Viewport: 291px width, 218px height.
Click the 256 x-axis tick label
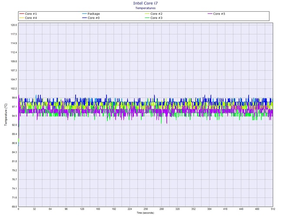(145, 209)
